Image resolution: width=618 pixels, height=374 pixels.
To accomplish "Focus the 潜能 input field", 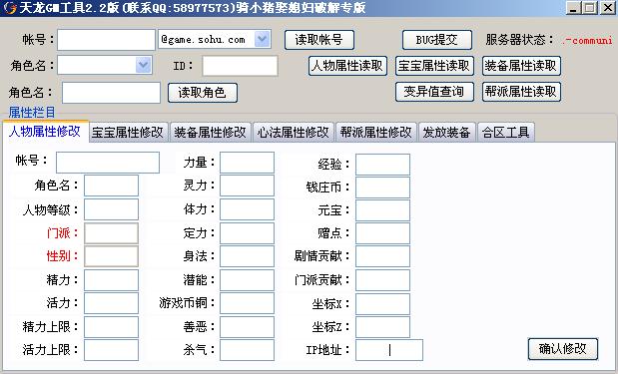I will [x=248, y=280].
